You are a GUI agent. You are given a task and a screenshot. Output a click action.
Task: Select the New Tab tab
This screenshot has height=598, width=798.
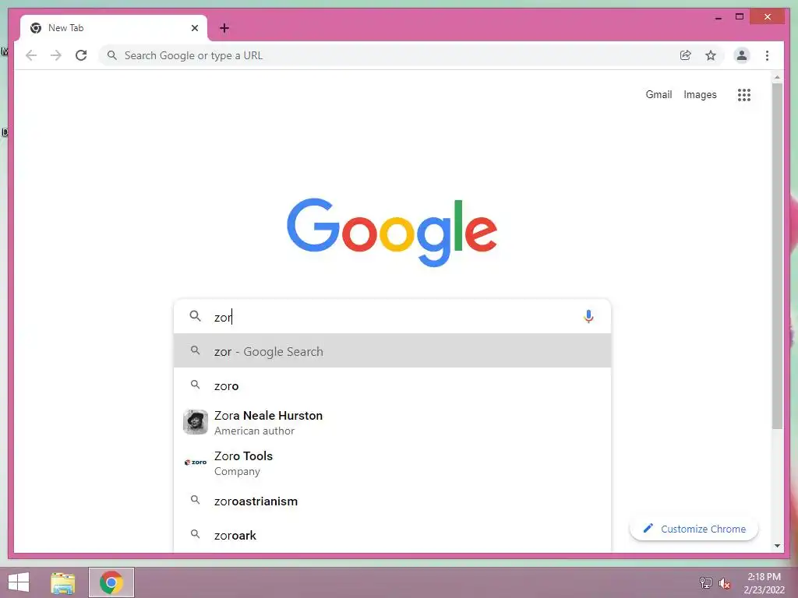pos(114,28)
